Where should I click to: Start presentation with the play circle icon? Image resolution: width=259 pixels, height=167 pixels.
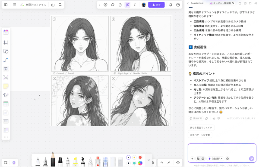click(105, 5)
